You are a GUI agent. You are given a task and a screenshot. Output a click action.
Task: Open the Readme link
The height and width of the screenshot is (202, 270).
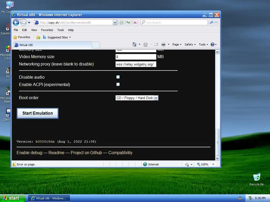56,153
